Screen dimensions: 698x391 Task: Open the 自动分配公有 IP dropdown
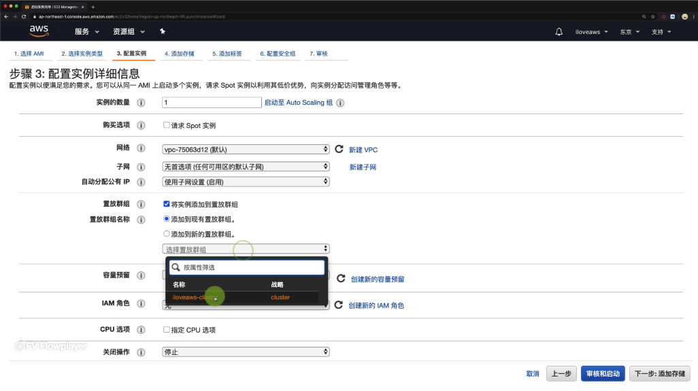246,182
